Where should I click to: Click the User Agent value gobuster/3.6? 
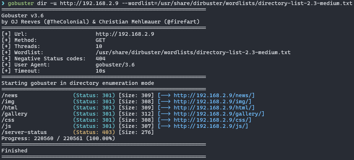(x=115, y=65)
